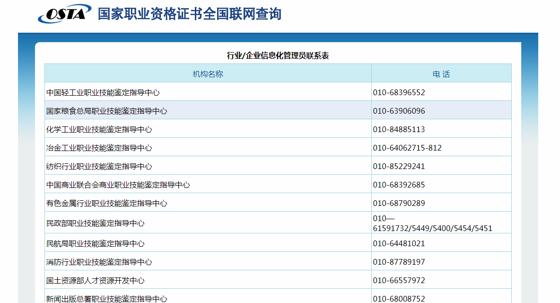Click the 国家职业资格证书全国联网查询 site title
Image resolution: width=560 pixels, height=303 pixels.
click(x=189, y=14)
